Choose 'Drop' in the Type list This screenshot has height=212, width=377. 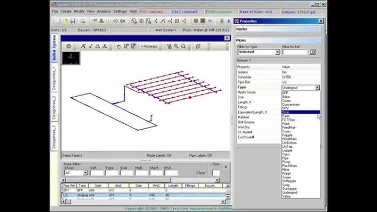pos(301,112)
